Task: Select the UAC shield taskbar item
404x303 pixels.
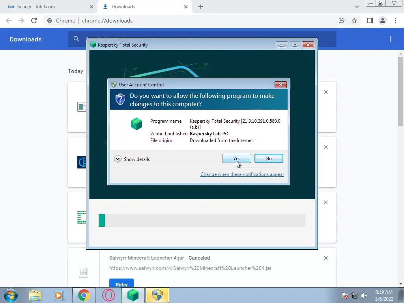Action: coord(157,295)
